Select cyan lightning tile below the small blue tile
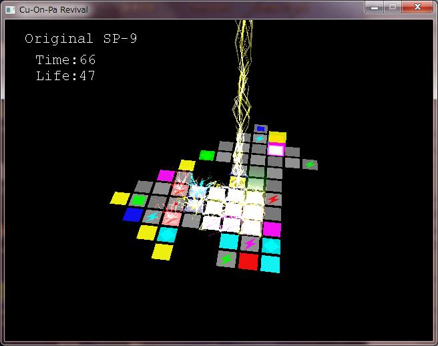438x346 pixels. click(x=260, y=138)
